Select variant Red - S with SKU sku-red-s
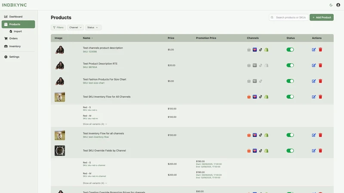 (x=90, y=109)
